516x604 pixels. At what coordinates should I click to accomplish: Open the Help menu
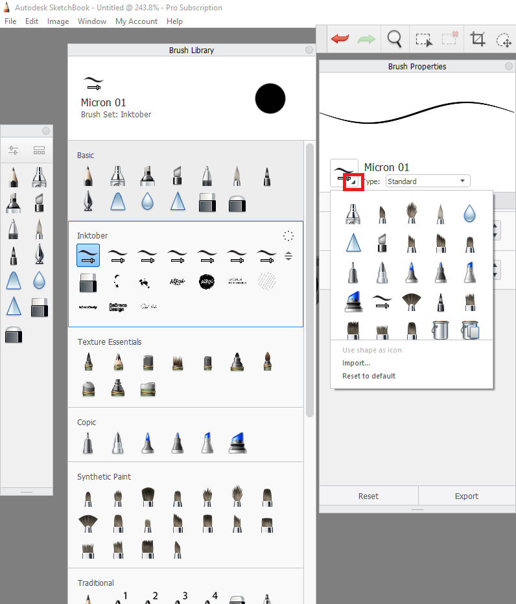174,21
